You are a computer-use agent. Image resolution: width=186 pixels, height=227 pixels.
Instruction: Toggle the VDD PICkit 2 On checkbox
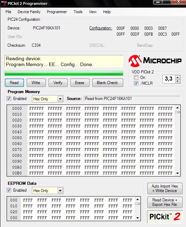click(136, 78)
